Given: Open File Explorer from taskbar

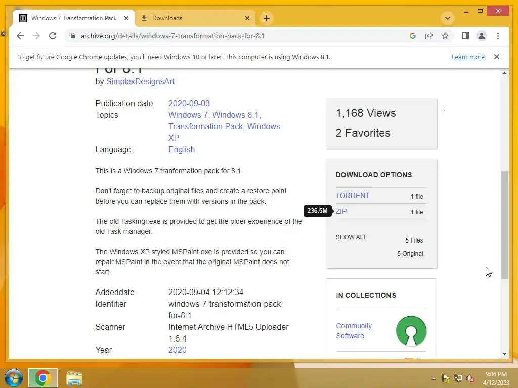Looking at the screenshot, I should (74, 378).
